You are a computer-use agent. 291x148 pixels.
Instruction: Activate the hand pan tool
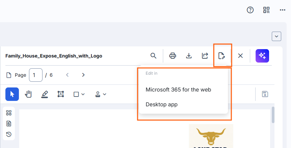point(28,94)
